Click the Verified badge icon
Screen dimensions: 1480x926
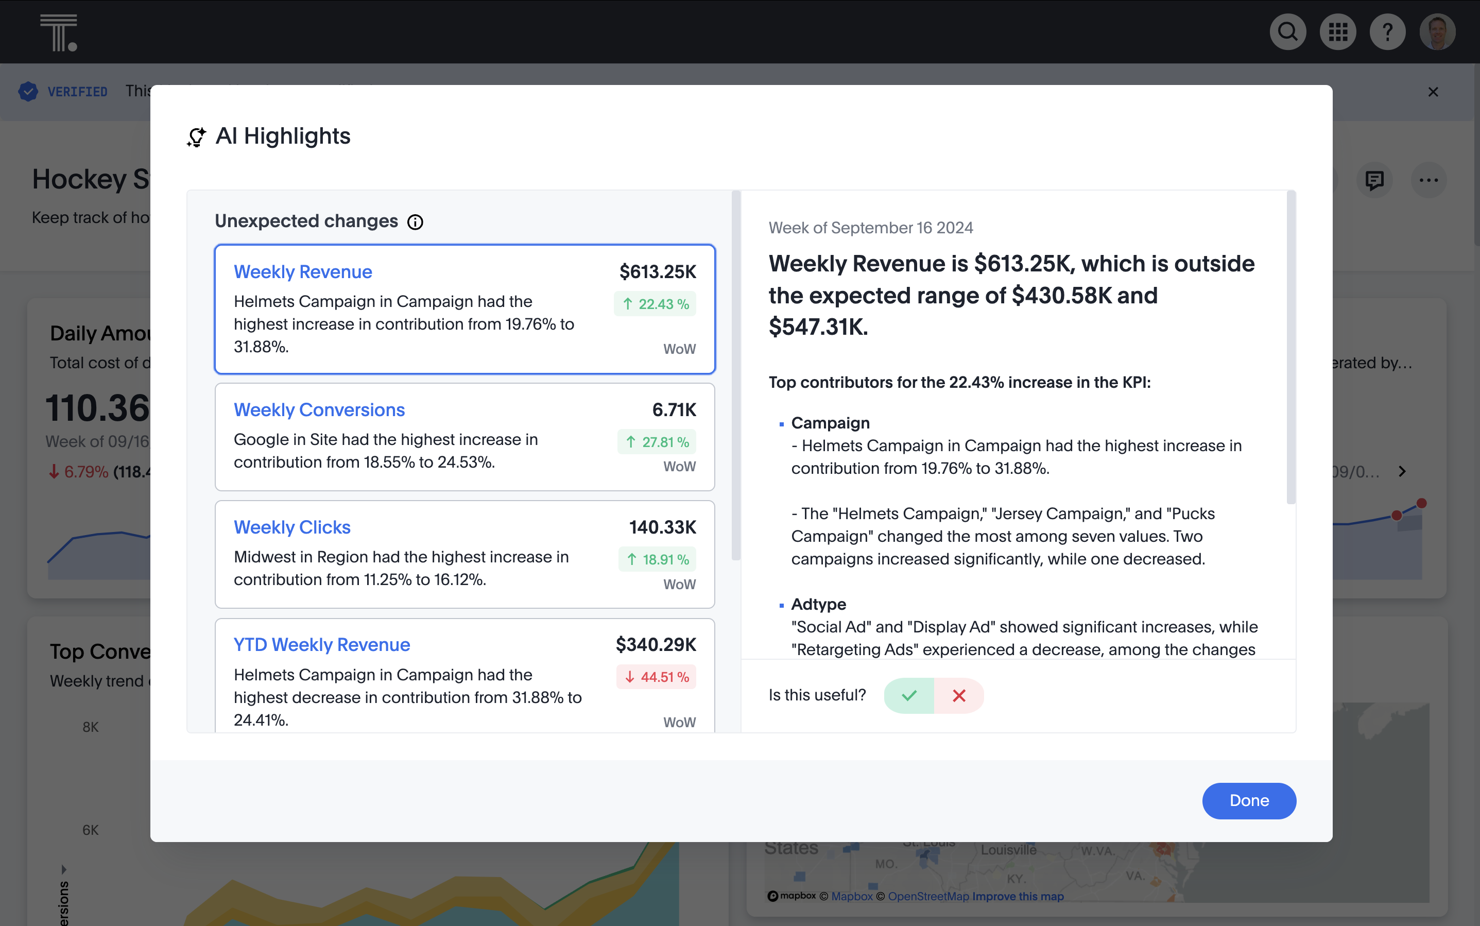28,91
